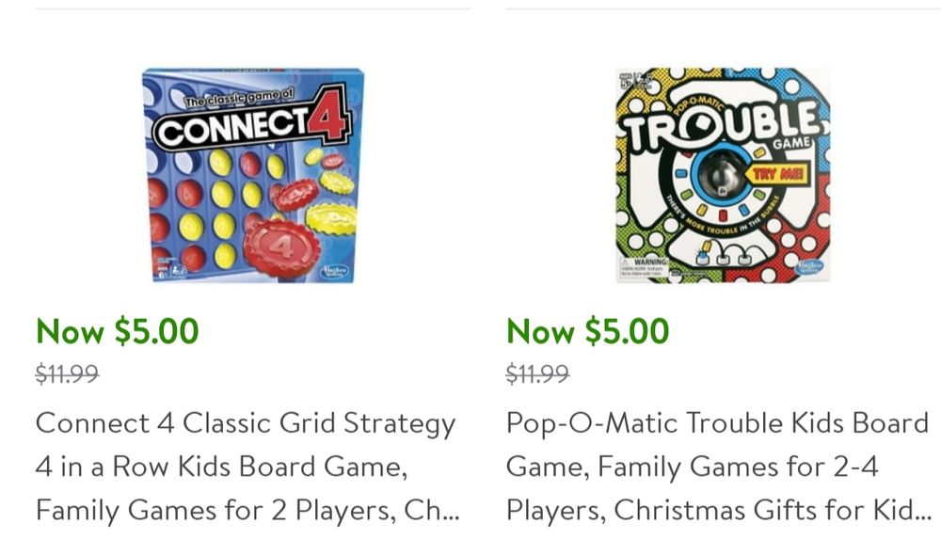Viewport: 941px width, 555px height.
Task: Click the crossed-out $11.99 under Connect 4
Action: pos(67,373)
